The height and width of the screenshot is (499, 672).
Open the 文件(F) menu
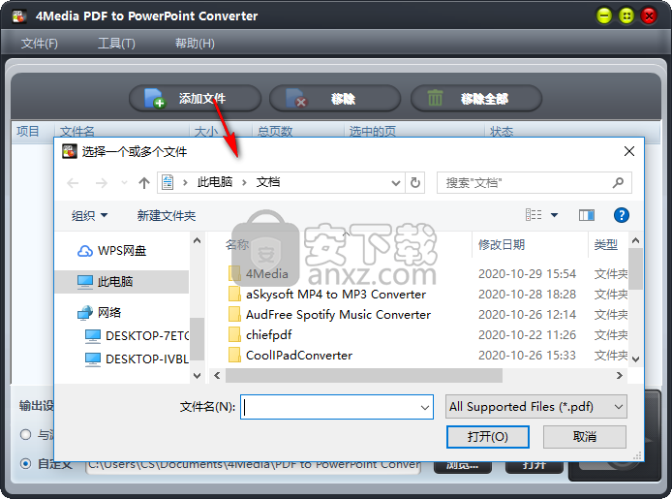point(40,44)
